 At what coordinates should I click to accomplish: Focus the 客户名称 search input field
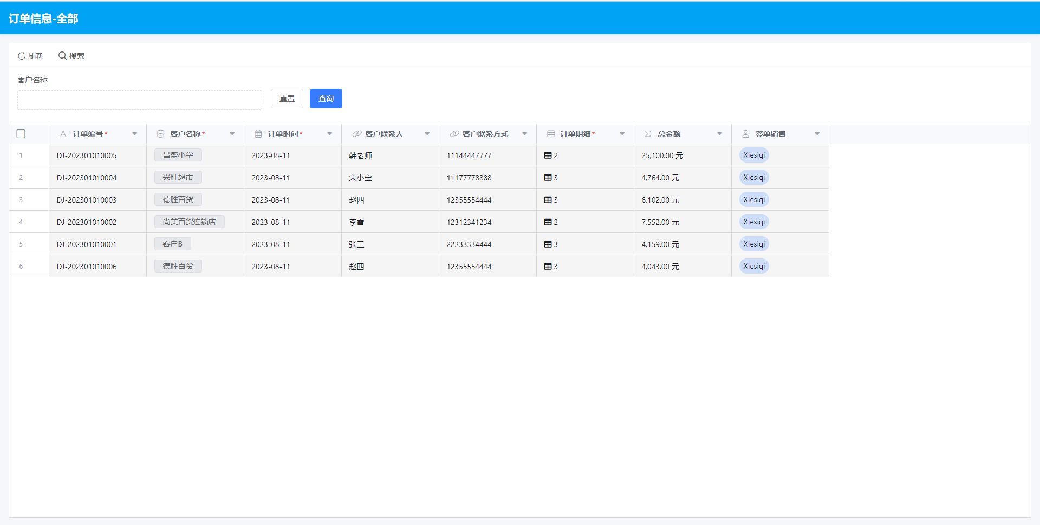(140, 100)
